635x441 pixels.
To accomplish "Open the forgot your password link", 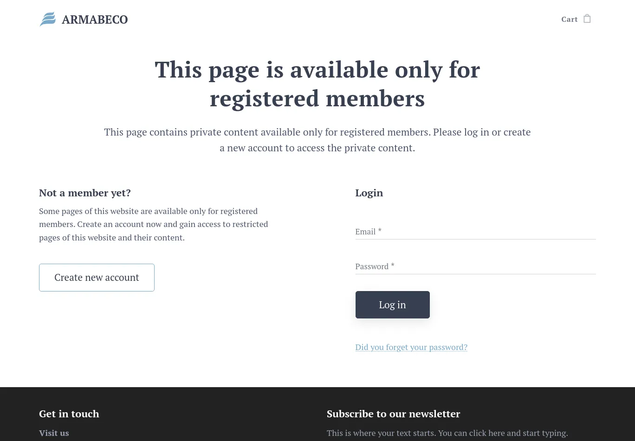I will 411,347.
